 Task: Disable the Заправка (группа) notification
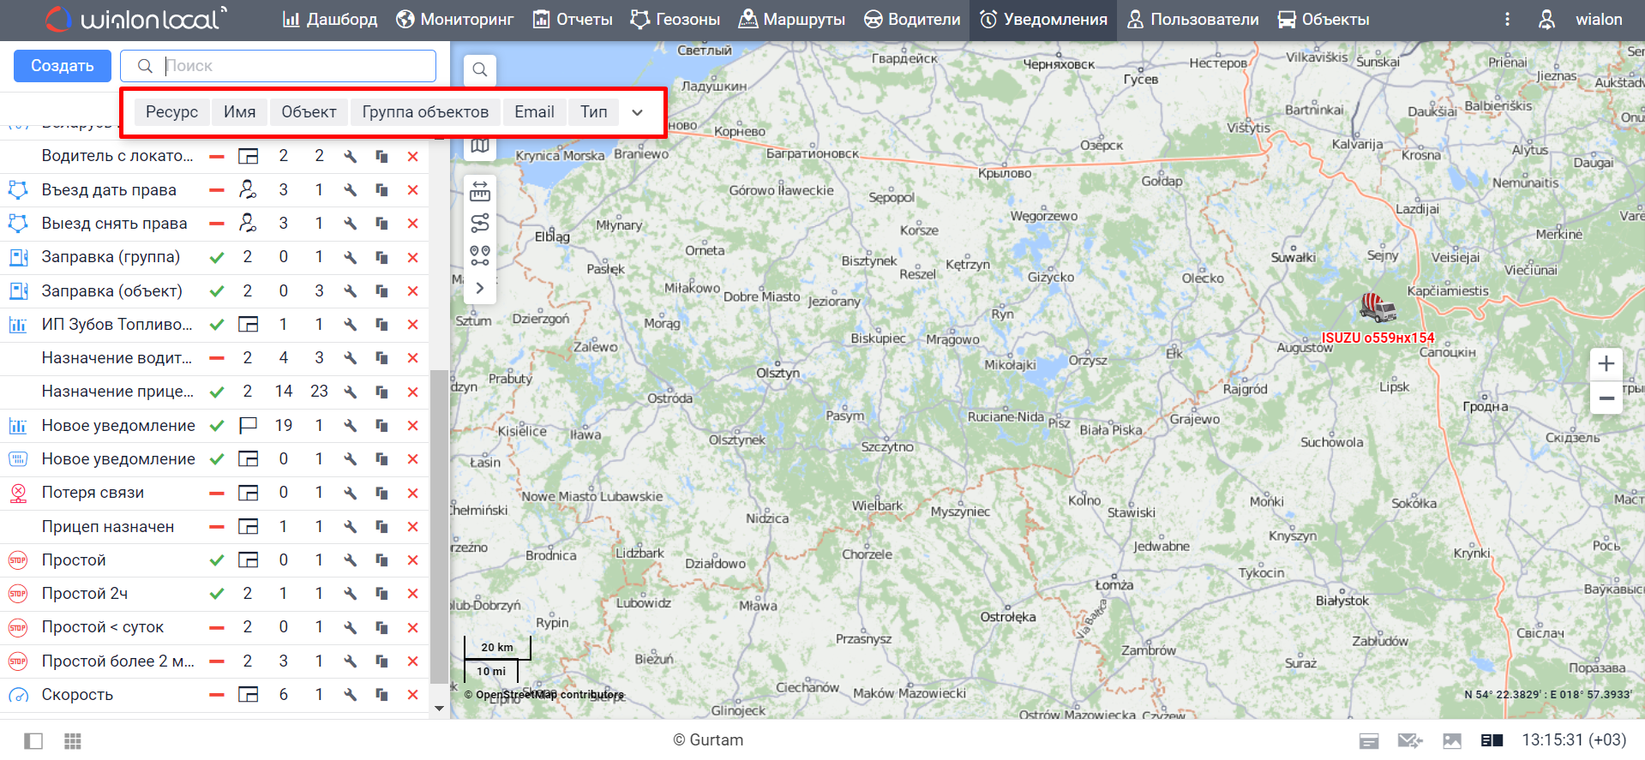[217, 257]
